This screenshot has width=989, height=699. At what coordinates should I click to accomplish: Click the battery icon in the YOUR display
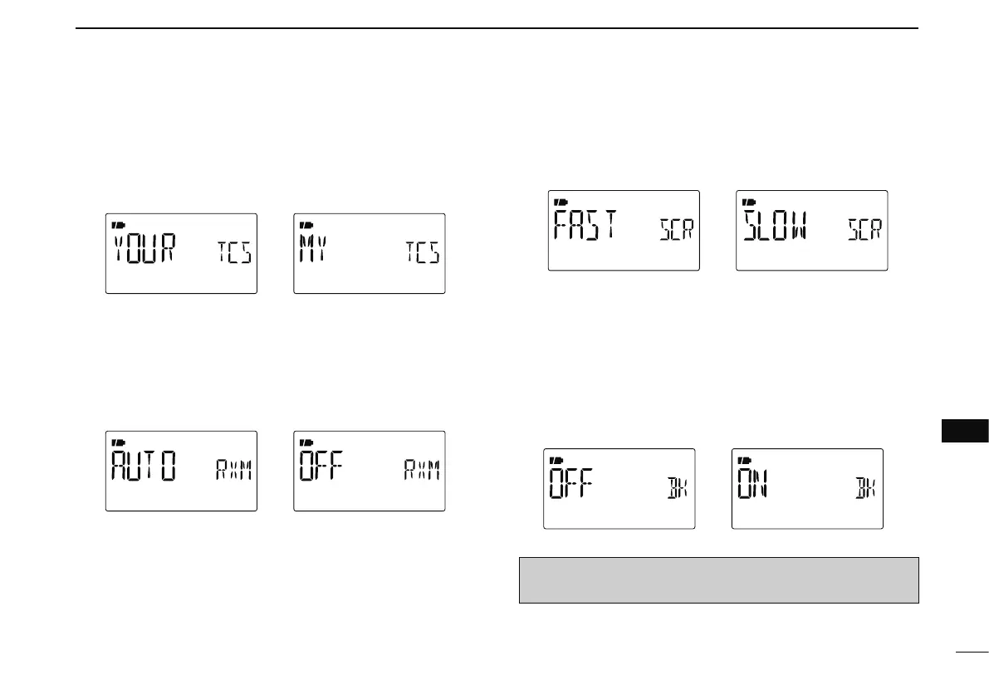click(x=119, y=225)
